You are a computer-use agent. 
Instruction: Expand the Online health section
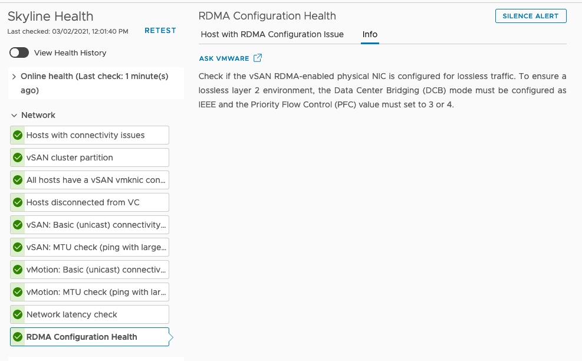point(14,77)
